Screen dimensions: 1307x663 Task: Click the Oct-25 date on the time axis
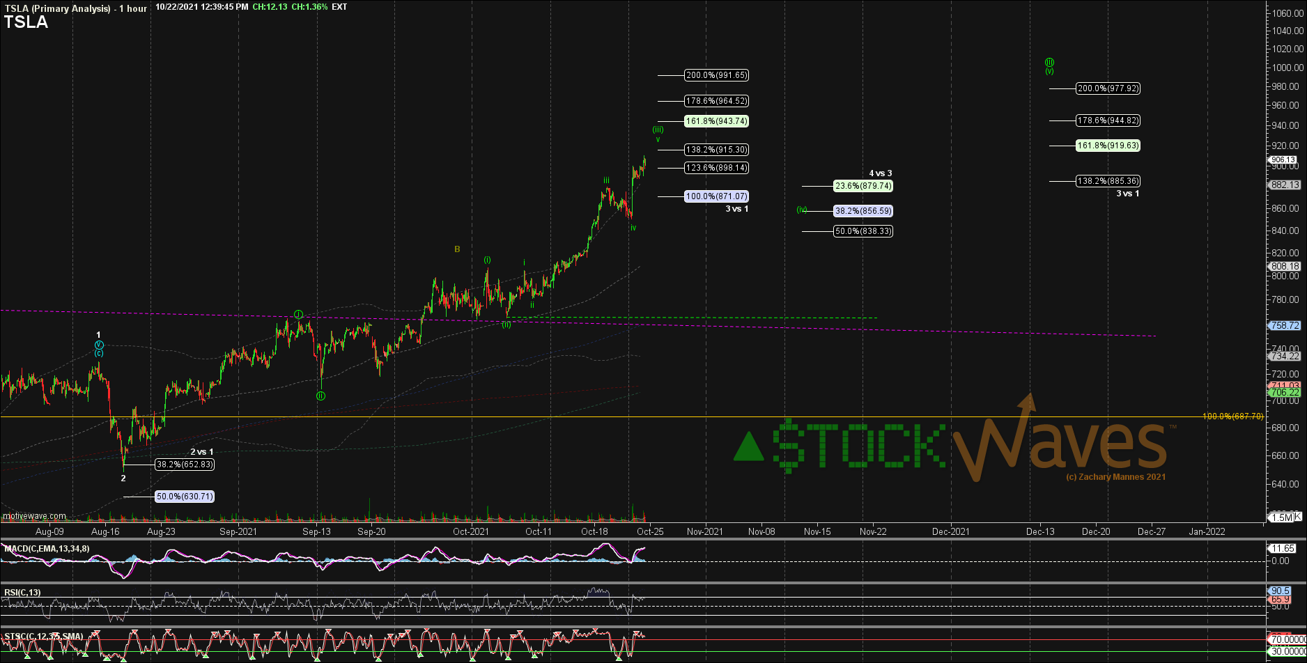click(649, 531)
